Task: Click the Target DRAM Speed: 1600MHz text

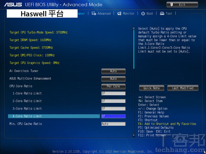Action: coord(30,40)
